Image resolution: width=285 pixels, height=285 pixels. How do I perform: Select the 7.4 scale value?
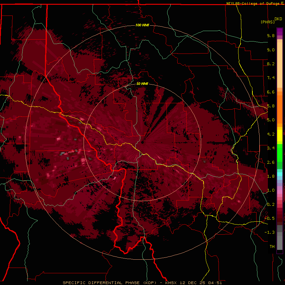click(x=271, y=78)
